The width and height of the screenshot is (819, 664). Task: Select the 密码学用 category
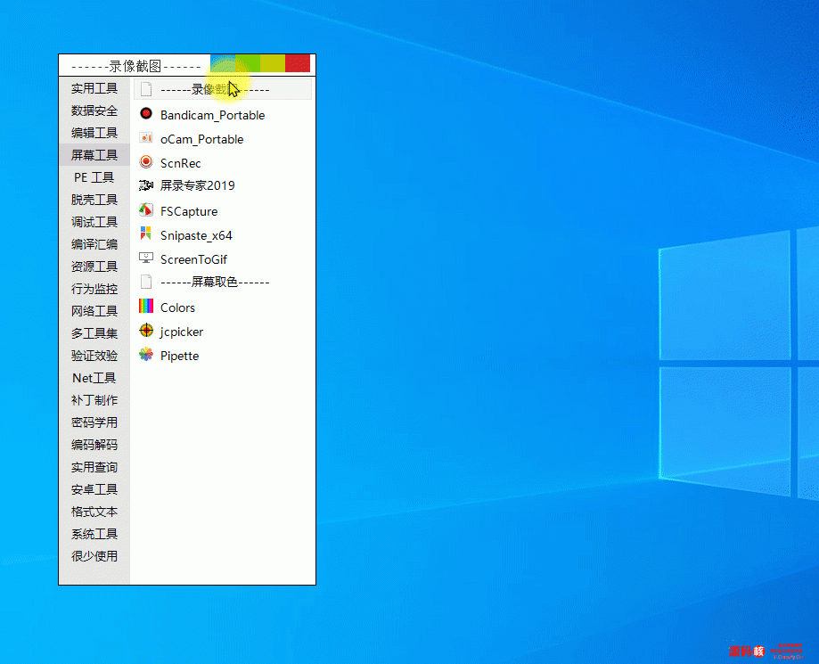tap(94, 422)
